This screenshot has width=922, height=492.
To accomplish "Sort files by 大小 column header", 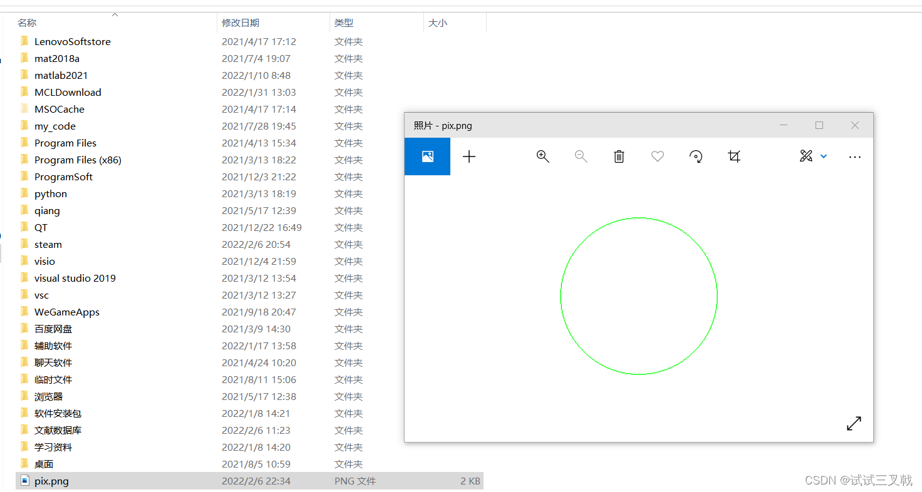I will [438, 23].
